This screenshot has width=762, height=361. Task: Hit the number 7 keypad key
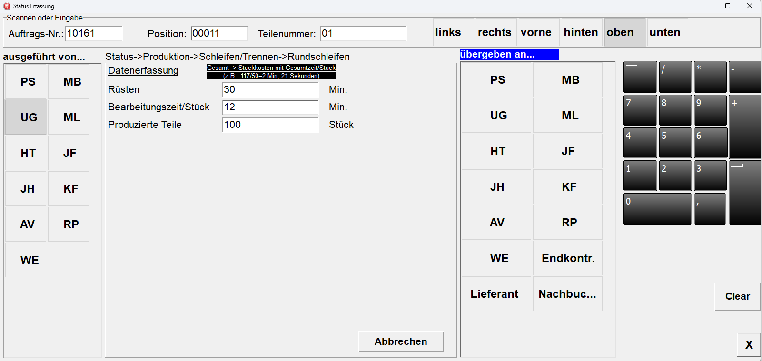pos(640,110)
